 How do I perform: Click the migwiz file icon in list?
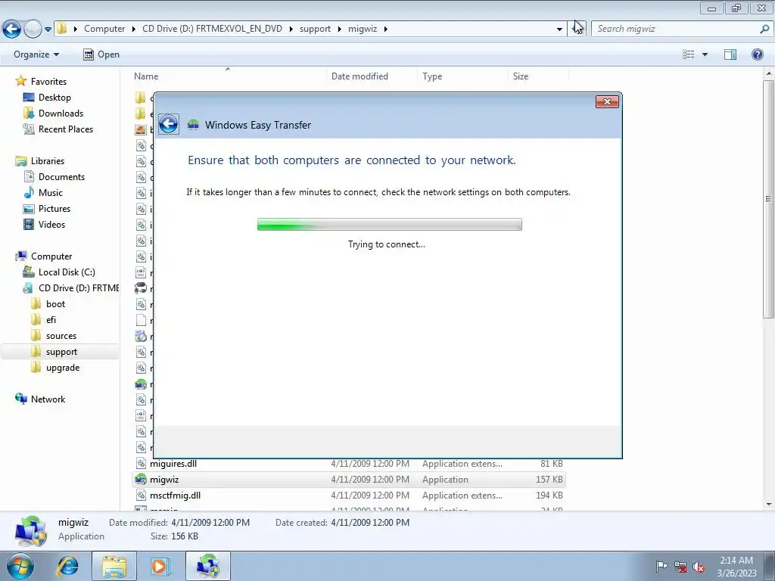(x=141, y=479)
